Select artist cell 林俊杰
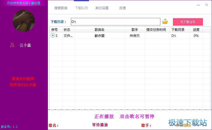 click(135, 36)
